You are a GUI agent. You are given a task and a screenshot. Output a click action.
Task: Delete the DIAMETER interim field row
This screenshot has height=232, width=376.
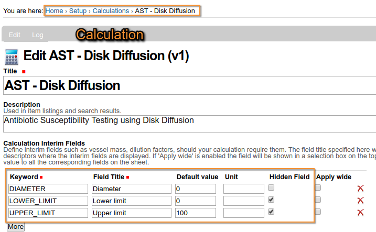click(x=360, y=189)
